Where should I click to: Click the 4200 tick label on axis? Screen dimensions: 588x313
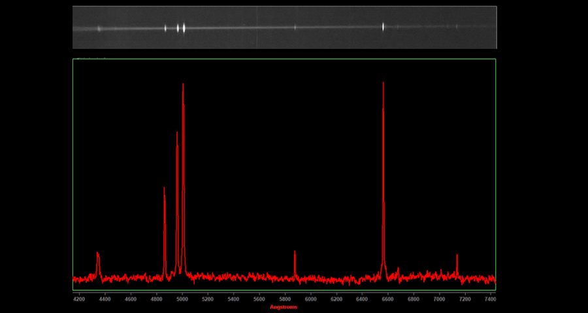(x=79, y=299)
